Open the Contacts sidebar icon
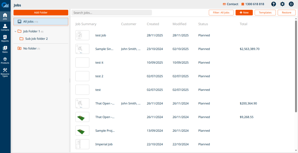Viewport: 298px width, 153px height. pos(5,27)
